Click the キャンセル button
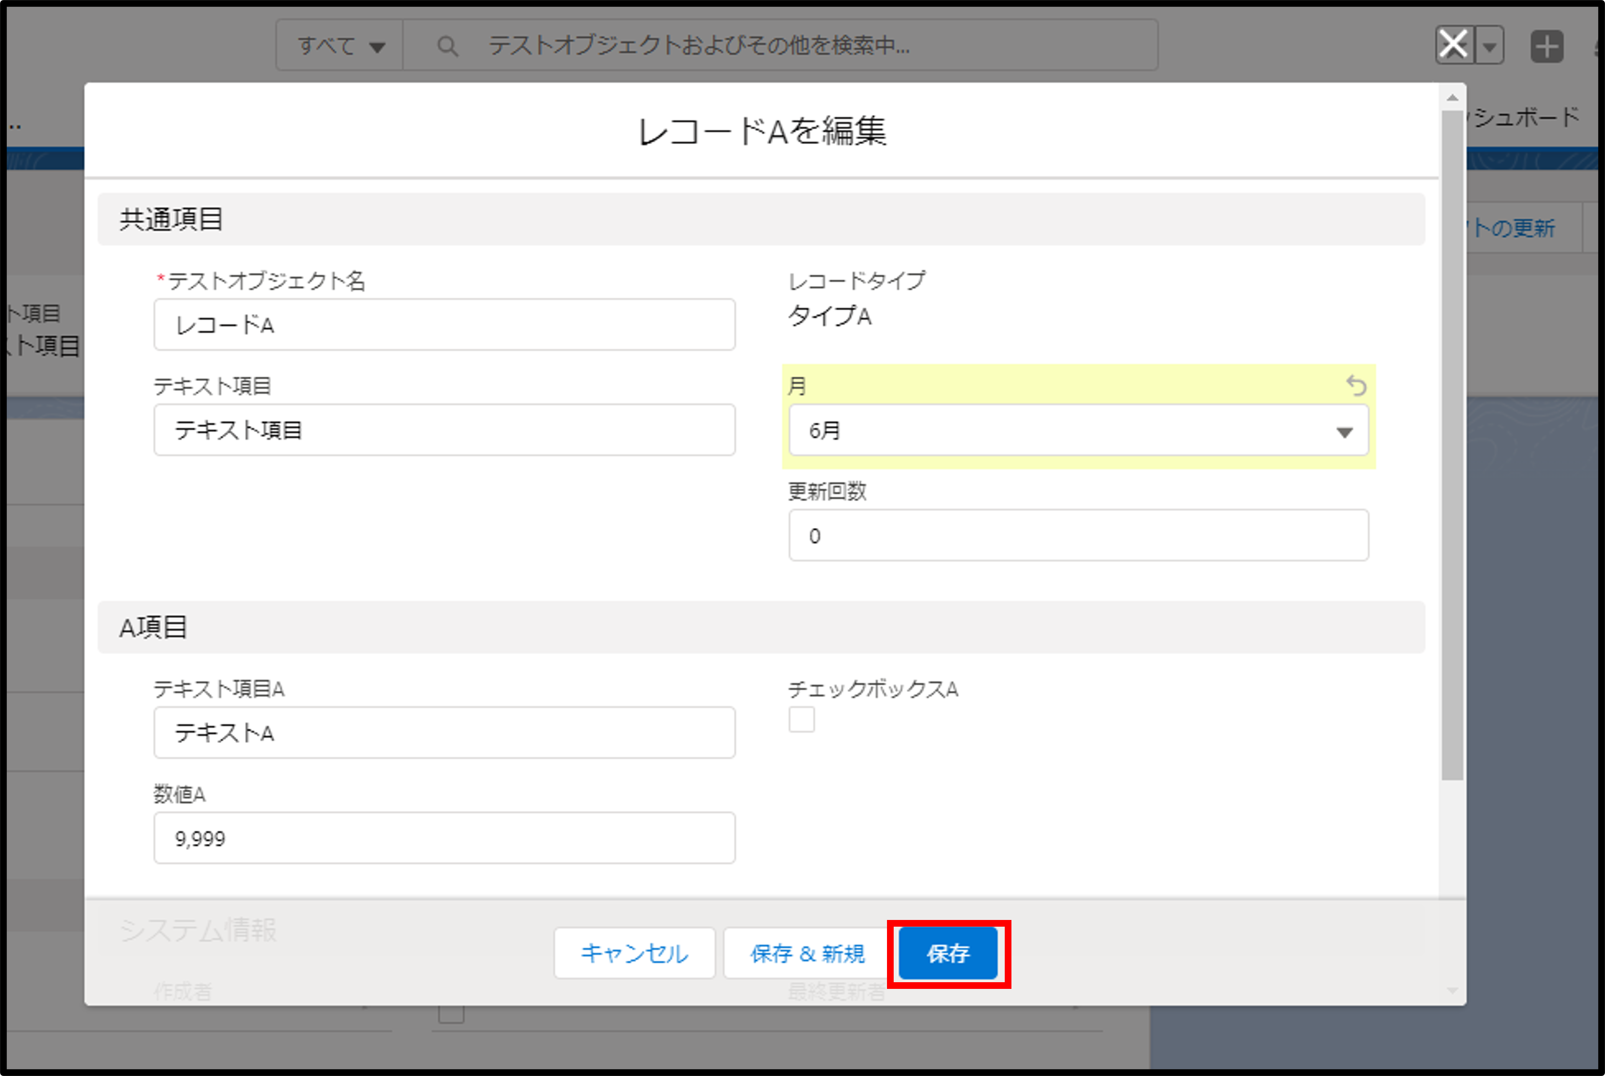 point(634,953)
